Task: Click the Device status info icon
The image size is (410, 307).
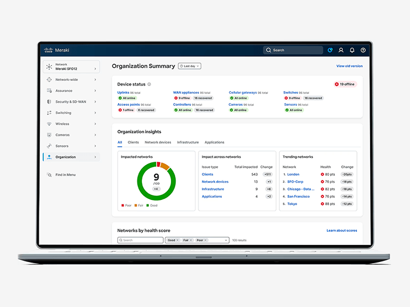Action: 149,84
